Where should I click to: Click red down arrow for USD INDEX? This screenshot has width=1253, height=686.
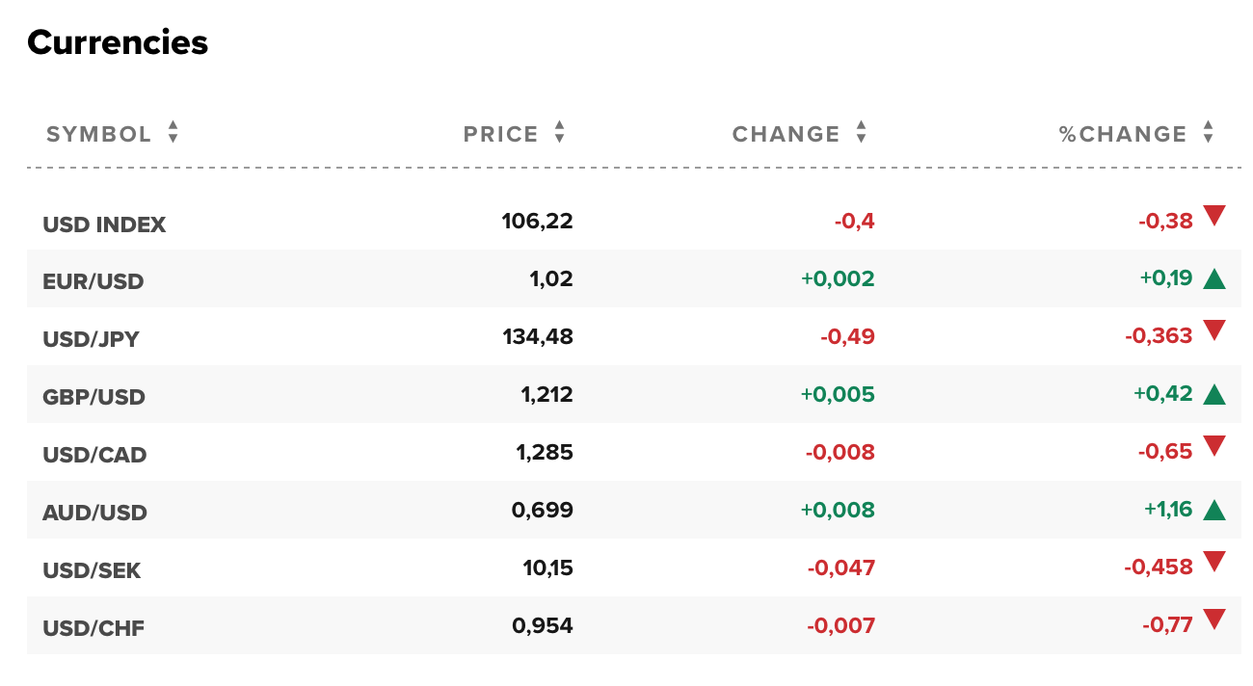click(x=1213, y=216)
